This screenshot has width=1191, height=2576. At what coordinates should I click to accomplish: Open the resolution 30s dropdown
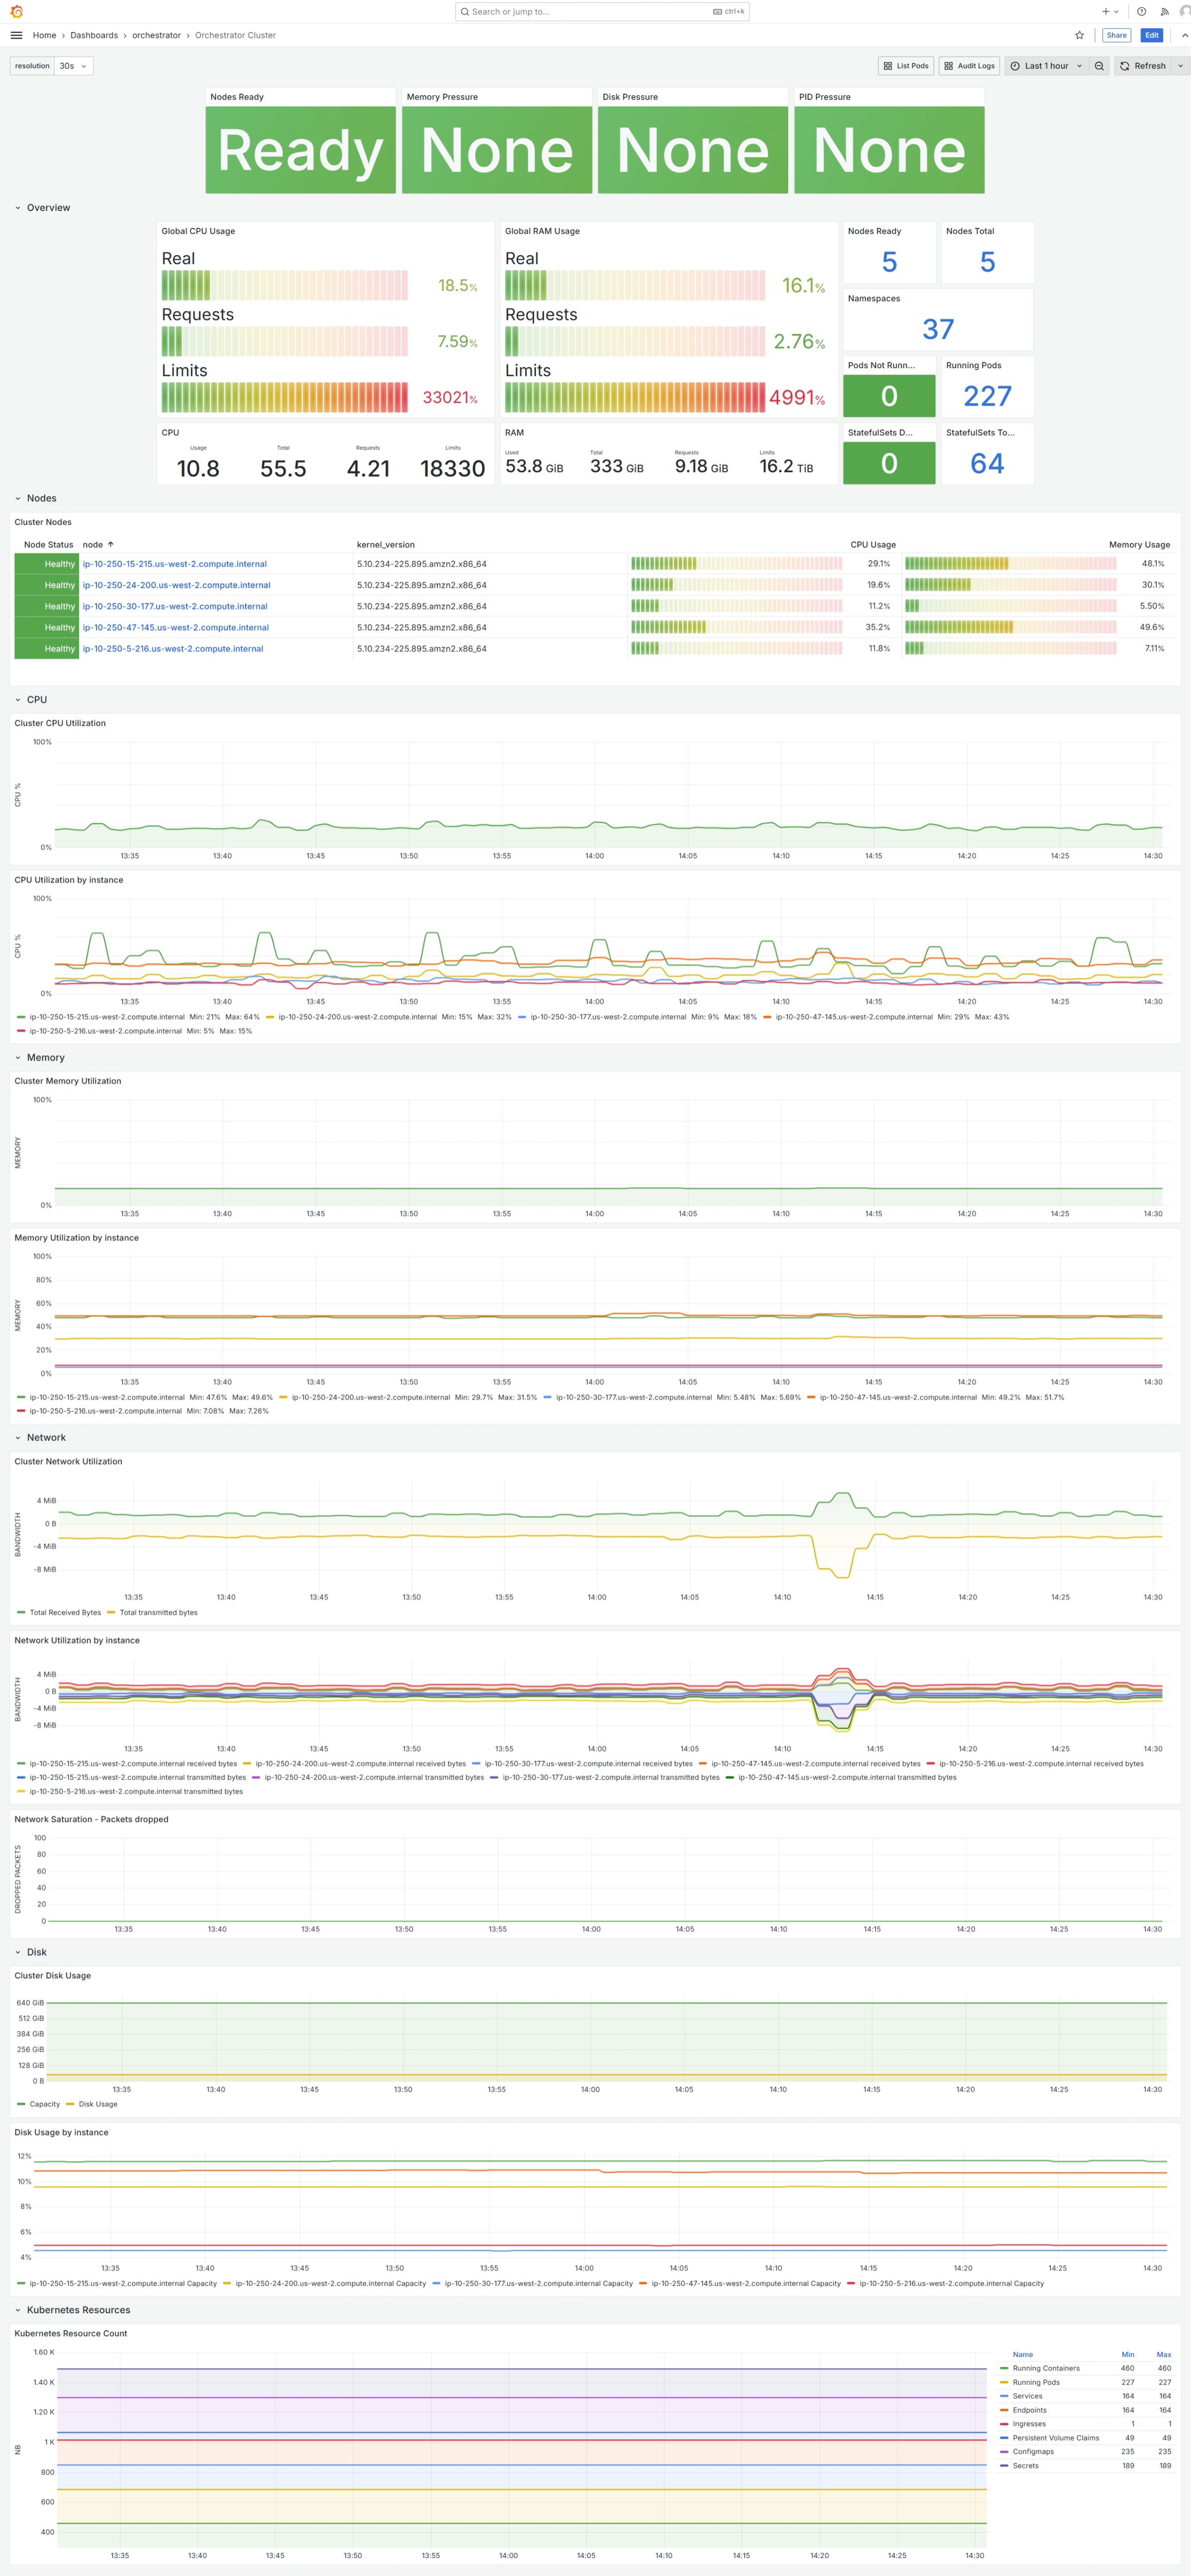point(73,66)
